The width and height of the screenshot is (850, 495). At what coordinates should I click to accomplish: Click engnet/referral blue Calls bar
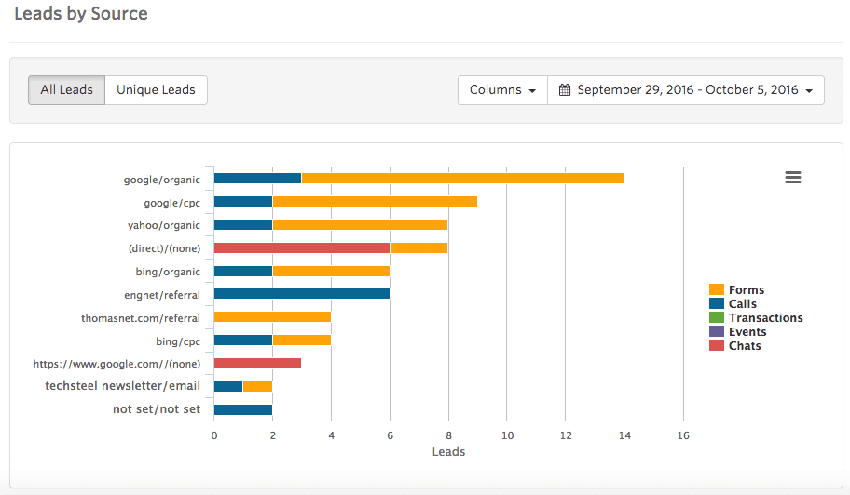click(x=301, y=294)
